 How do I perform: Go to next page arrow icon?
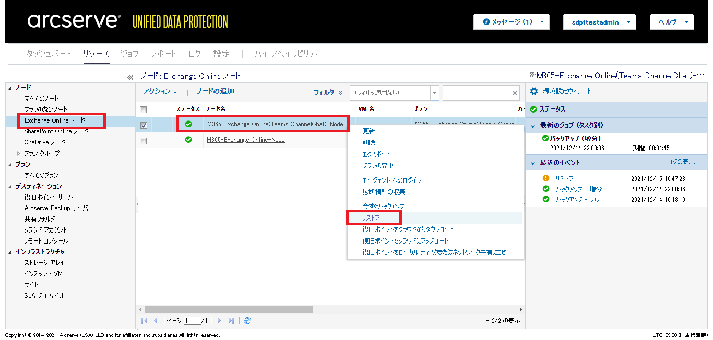click(219, 321)
